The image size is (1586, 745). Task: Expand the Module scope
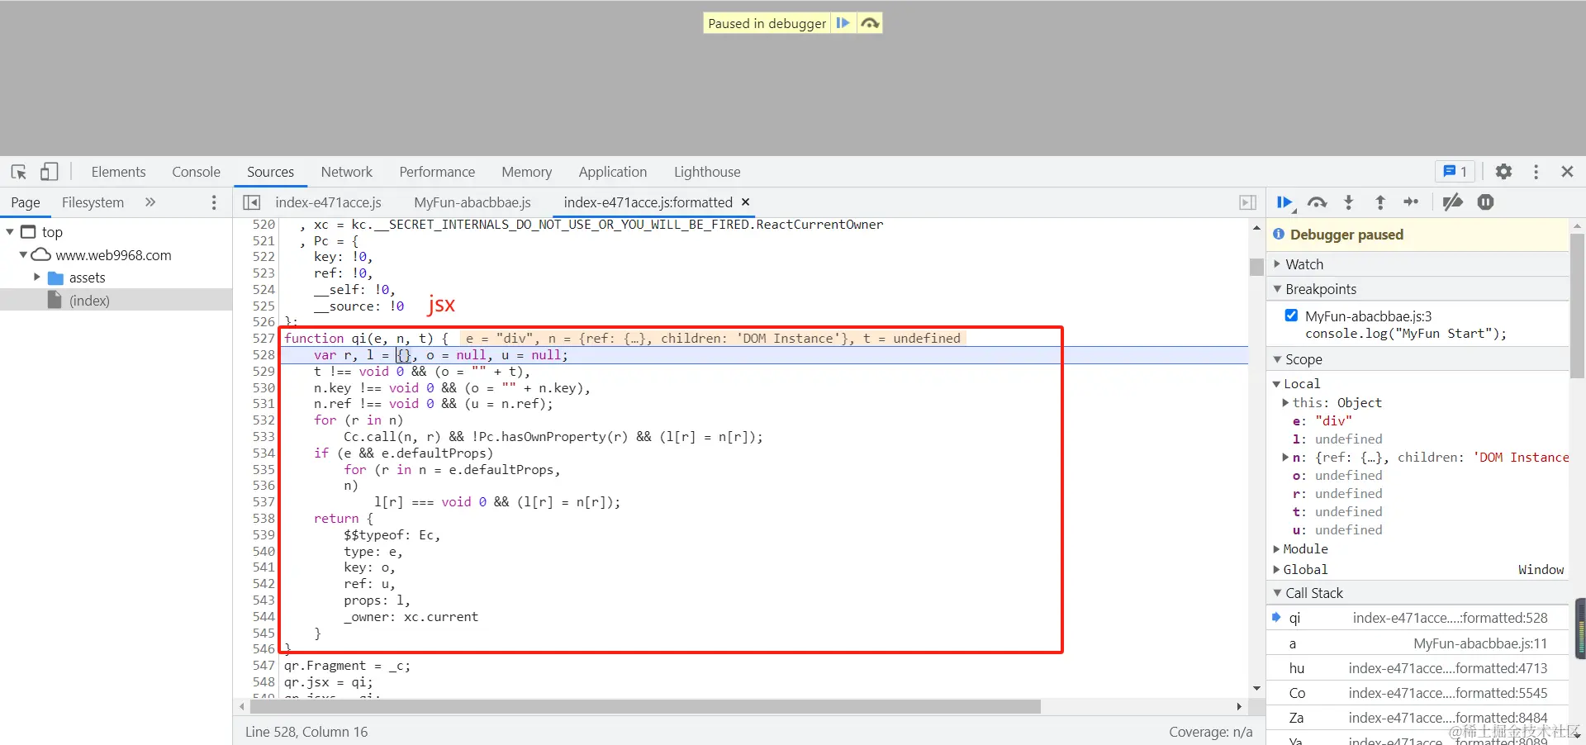click(1276, 549)
